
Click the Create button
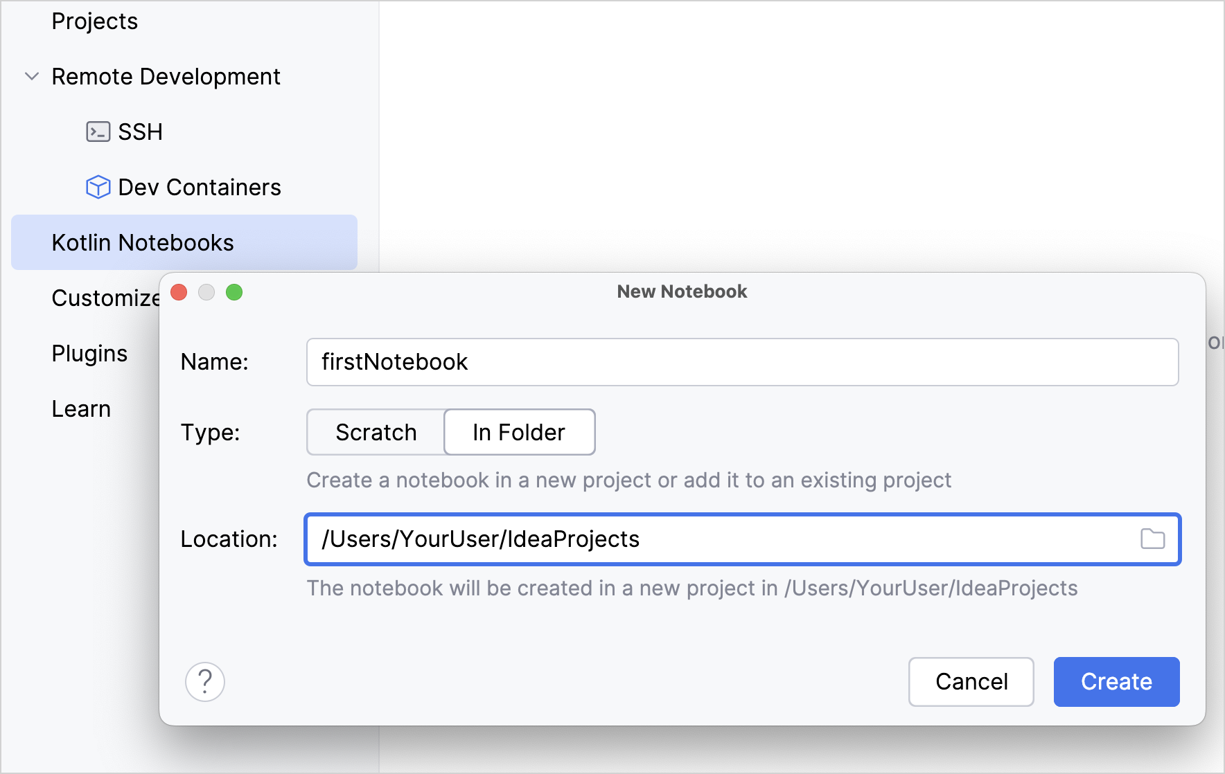[1116, 682]
